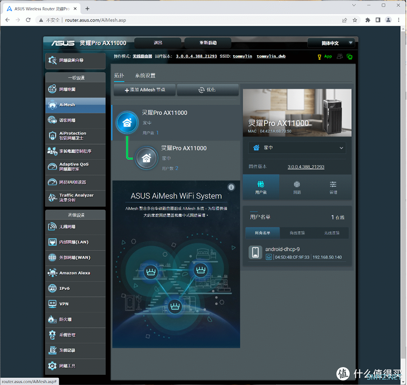Select the 用户数 tab in device panel
Viewport: 407px width, 385px height.
(261, 187)
